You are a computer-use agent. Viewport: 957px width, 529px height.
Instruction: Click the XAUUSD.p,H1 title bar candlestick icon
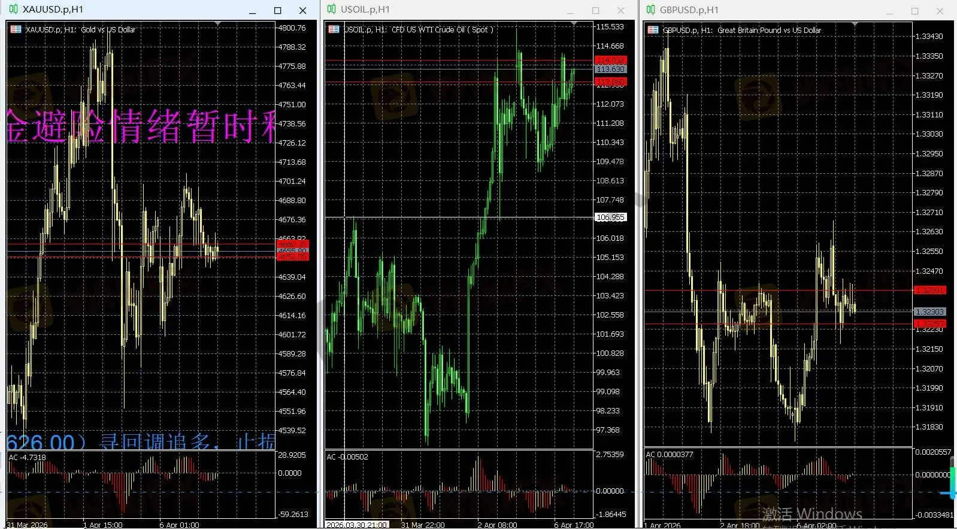click(13, 10)
